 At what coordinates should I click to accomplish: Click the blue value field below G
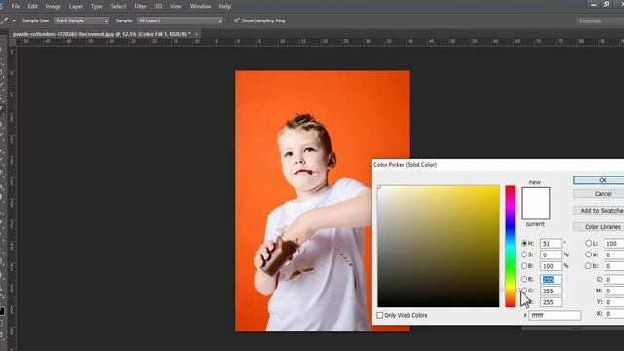tap(551, 302)
